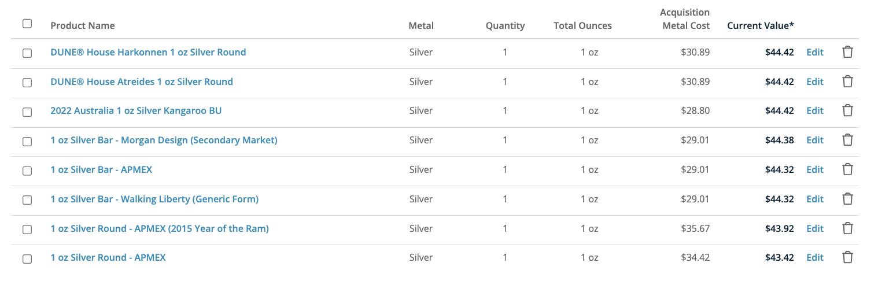Click the Acquisition Metal Cost header
The image size is (878, 281).
tap(685, 19)
